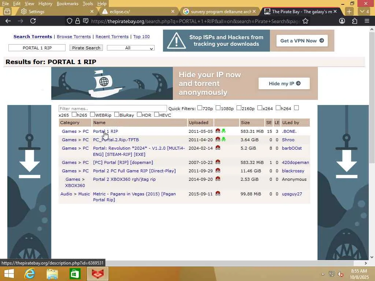Click magnet icon for [PC] Portal [RIP] [dopeman]
The height and width of the screenshot is (281, 375).
click(218, 162)
